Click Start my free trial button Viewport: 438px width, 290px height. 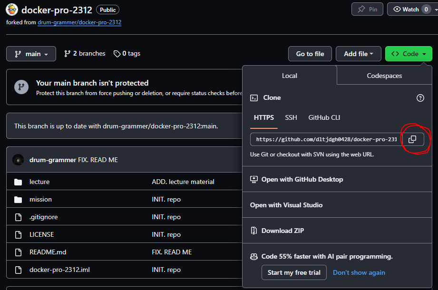coord(294,273)
